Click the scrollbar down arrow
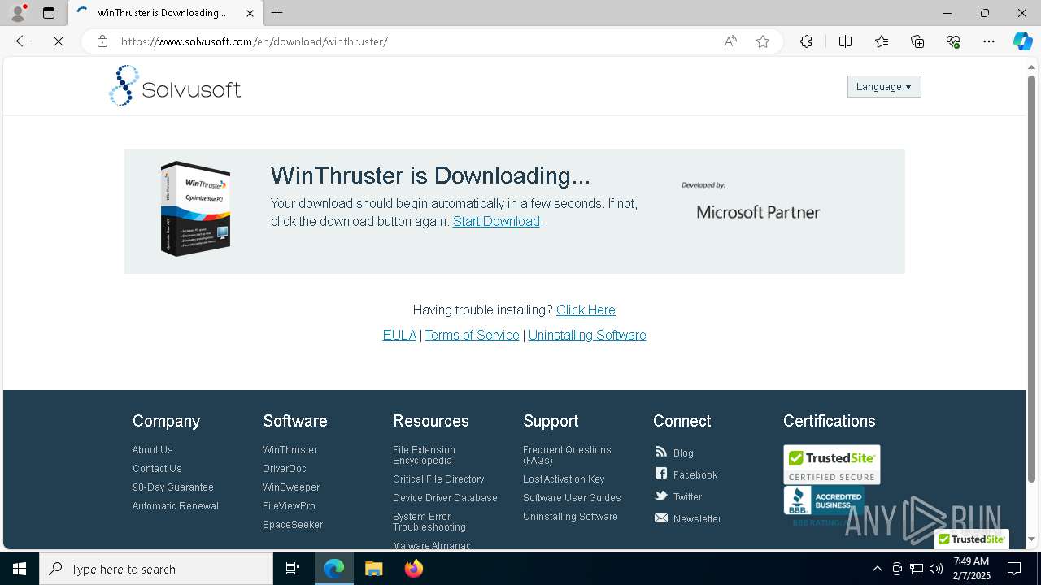 pyautogui.click(x=1032, y=539)
